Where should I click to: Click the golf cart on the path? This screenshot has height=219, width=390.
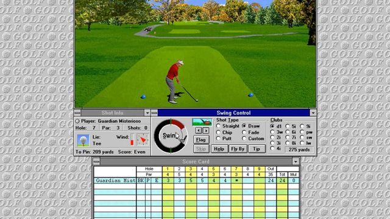point(147,29)
